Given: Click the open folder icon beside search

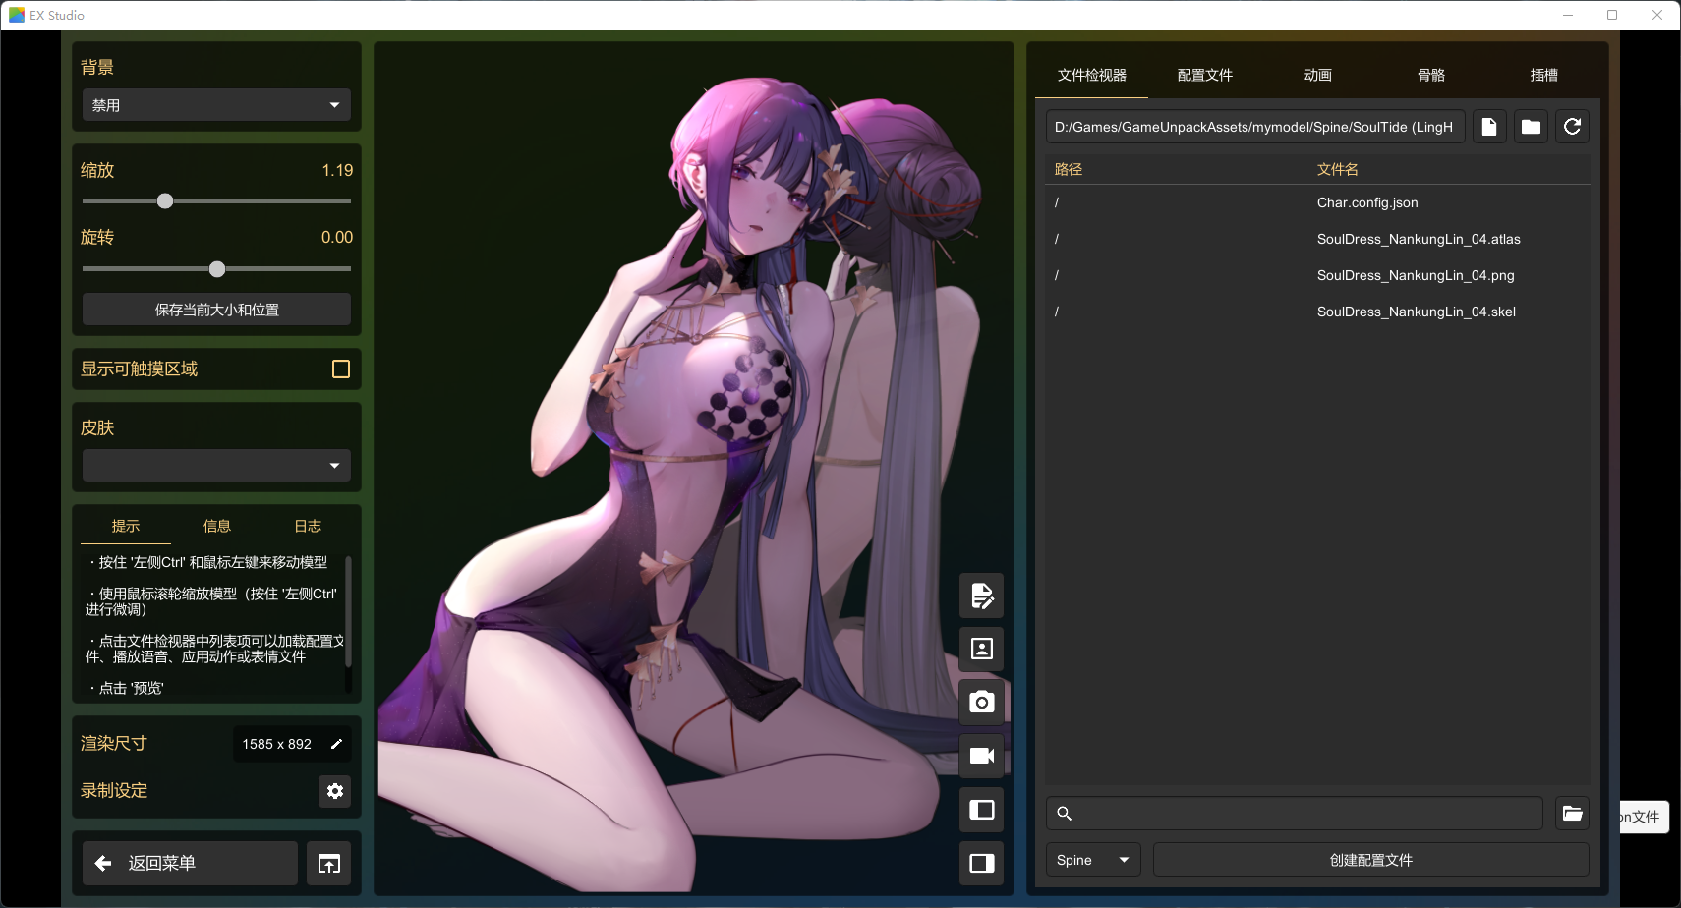Looking at the screenshot, I should coord(1573,814).
